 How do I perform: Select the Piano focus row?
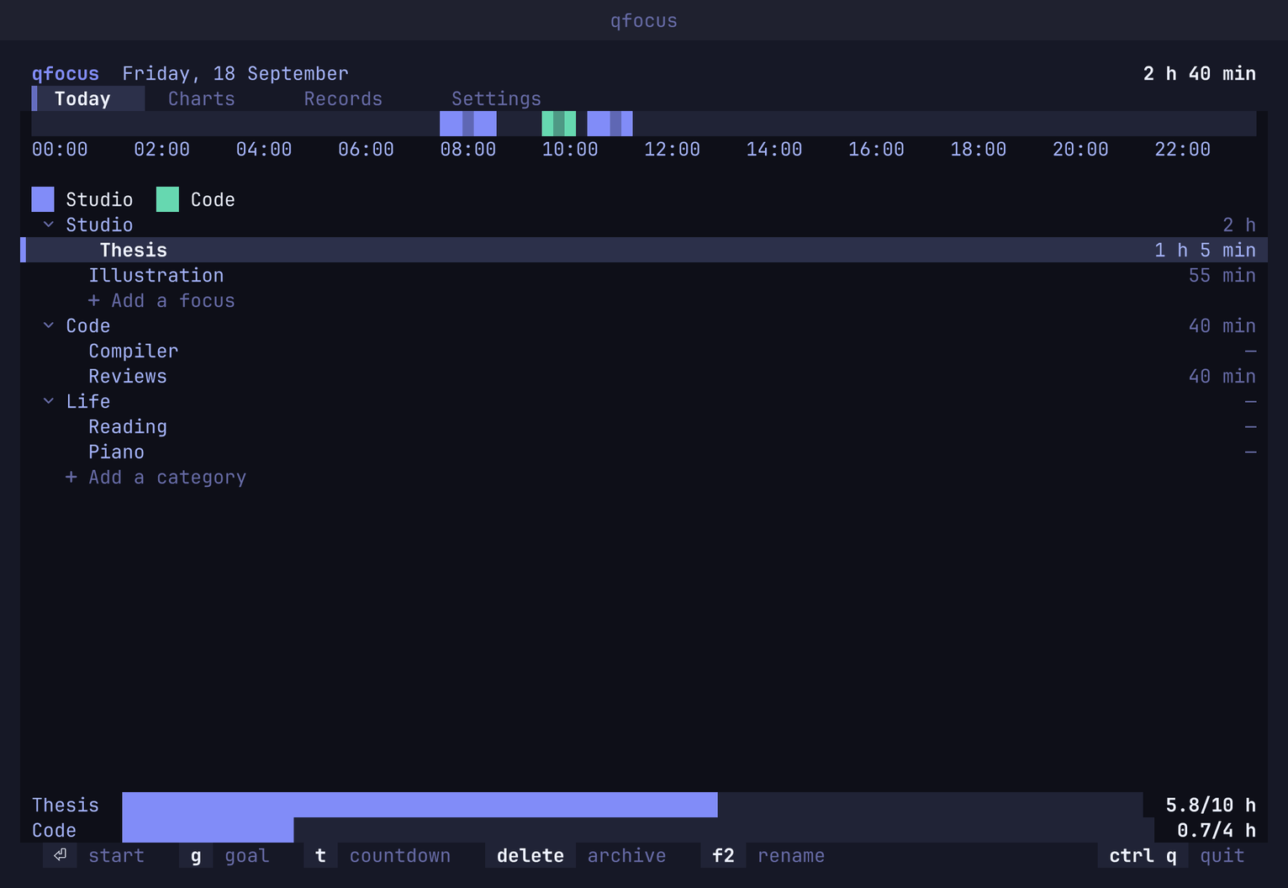tap(644, 452)
